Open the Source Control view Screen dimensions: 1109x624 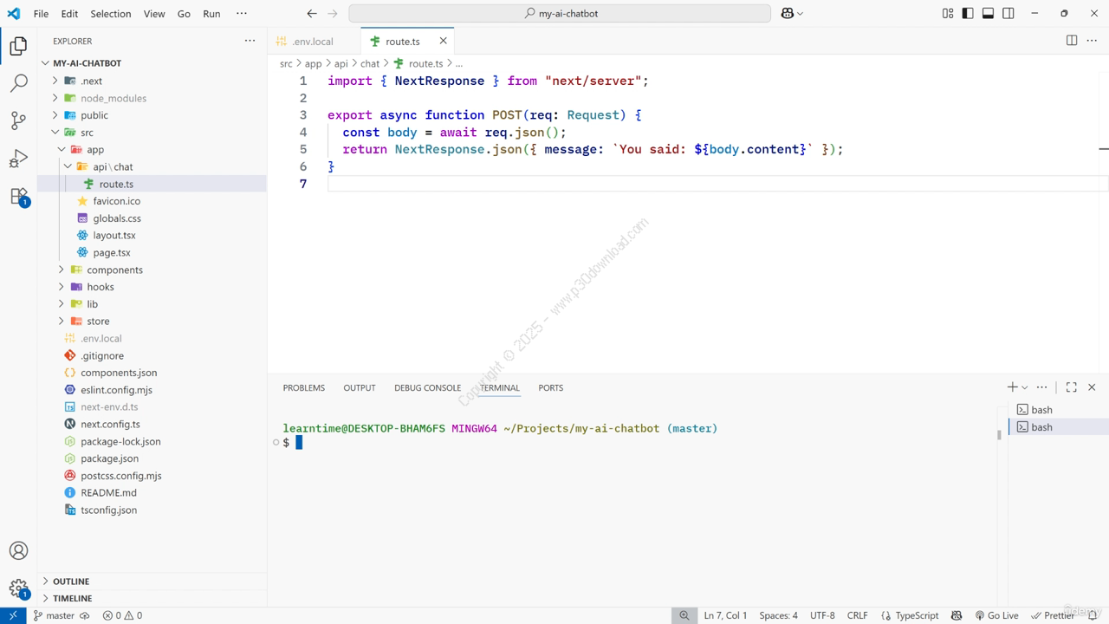[18, 120]
